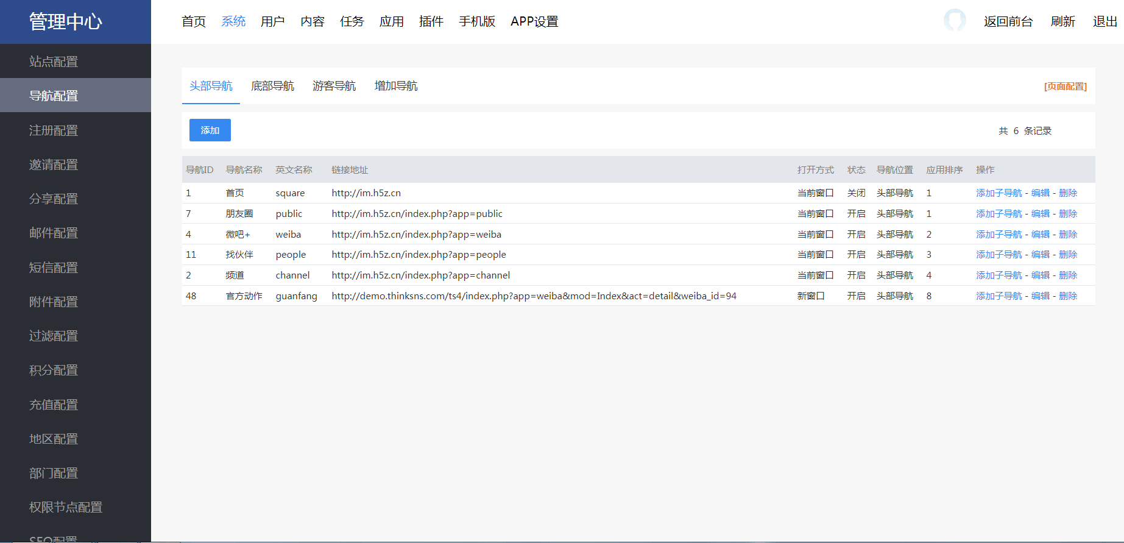1124x543 pixels.
Task: Switch to the 底部导航 tab
Action: tap(272, 86)
